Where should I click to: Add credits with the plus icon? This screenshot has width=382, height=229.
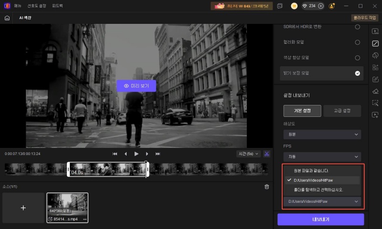point(321,6)
